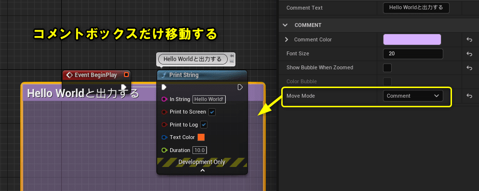Viewport: 479px width, 191px height.
Task: Click the Comment Text property label
Action: [x=304, y=8]
